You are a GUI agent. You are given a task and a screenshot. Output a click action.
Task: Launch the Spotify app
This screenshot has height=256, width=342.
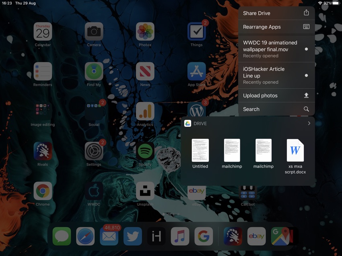coord(145,151)
